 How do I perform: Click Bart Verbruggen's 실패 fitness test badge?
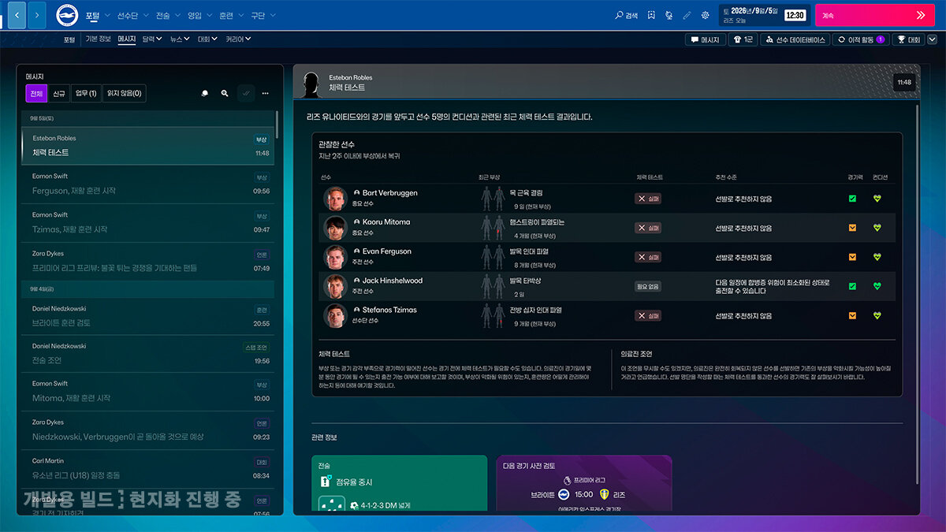(x=648, y=199)
